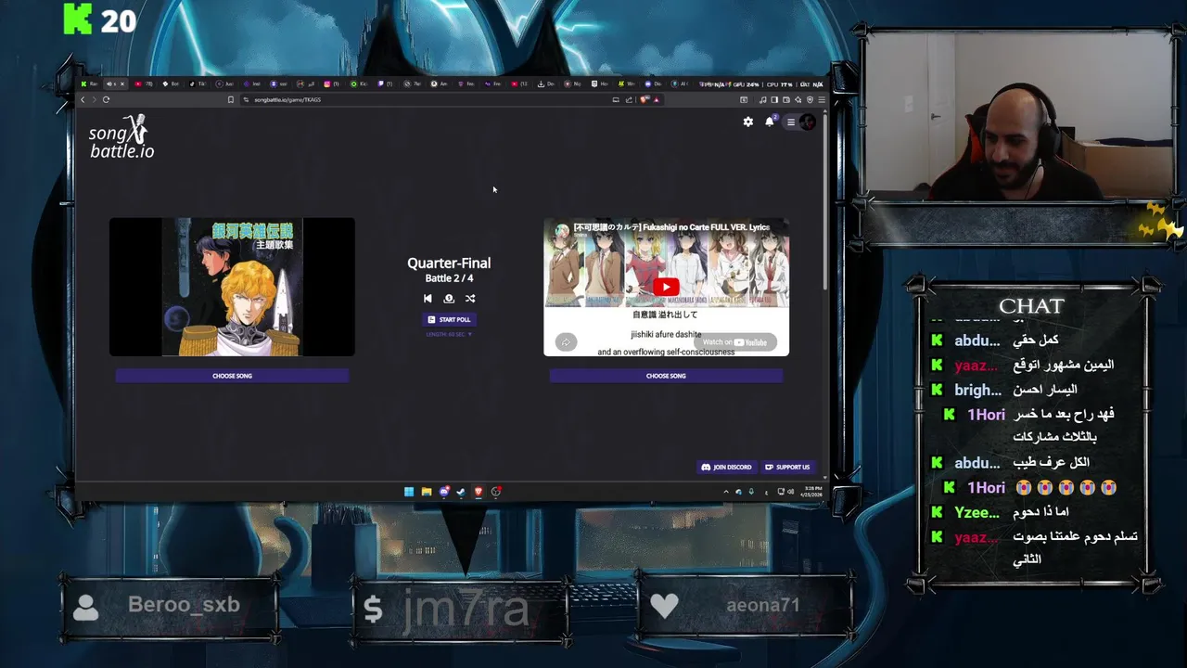Show hidden system tray icons chevron
Image resolution: width=1187 pixels, height=668 pixels.
(726, 492)
